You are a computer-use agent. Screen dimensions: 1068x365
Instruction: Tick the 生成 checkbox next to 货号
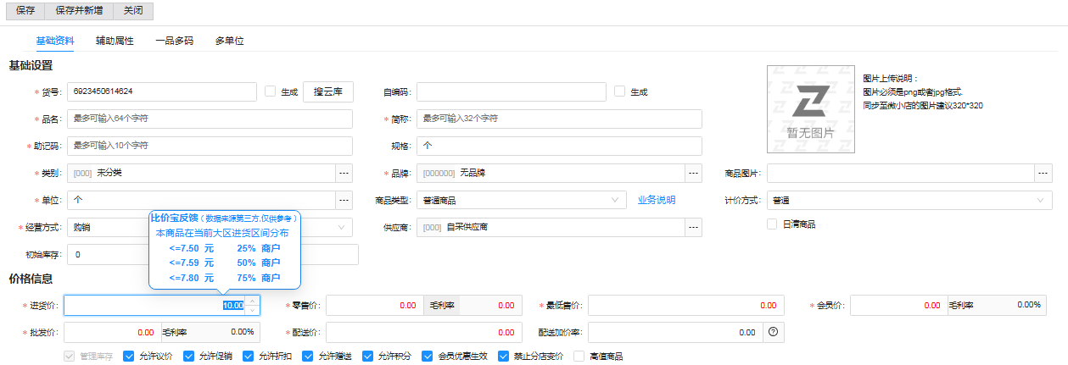pyautogui.click(x=271, y=91)
